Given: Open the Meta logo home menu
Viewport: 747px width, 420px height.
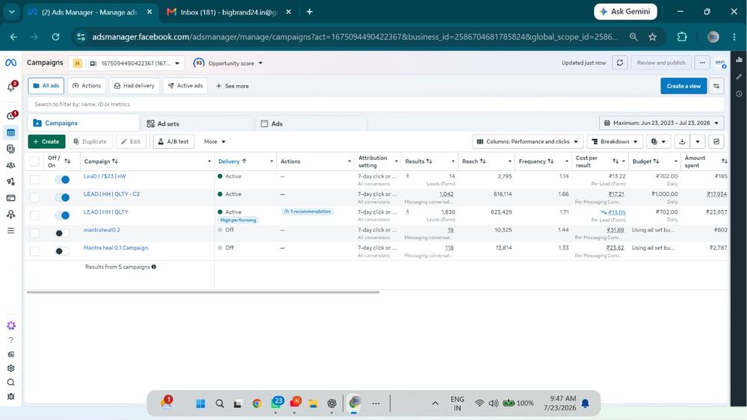Looking at the screenshot, I should click(x=11, y=63).
